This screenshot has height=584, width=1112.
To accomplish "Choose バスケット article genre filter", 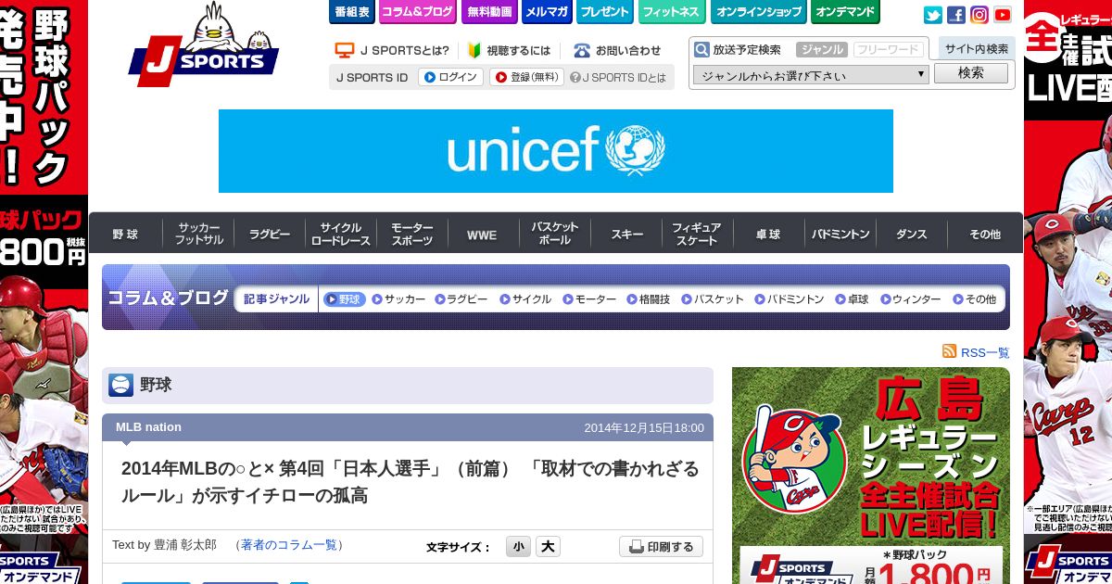I will pos(713,299).
